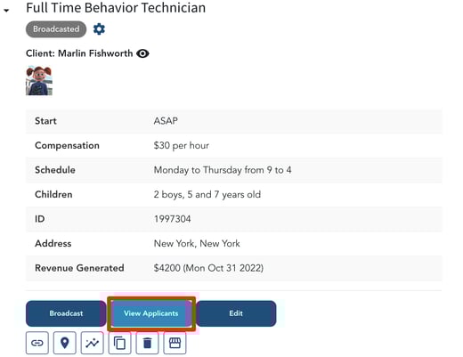The image size is (463, 357).
Task: Copy job link via chain icon
Action: click(x=37, y=343)
